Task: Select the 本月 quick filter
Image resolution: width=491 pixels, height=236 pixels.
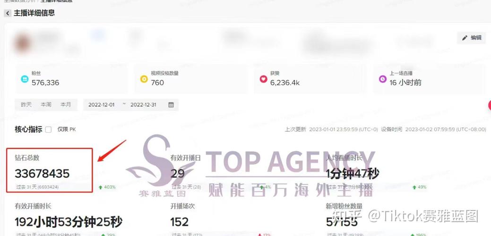Action: point(65,105)
